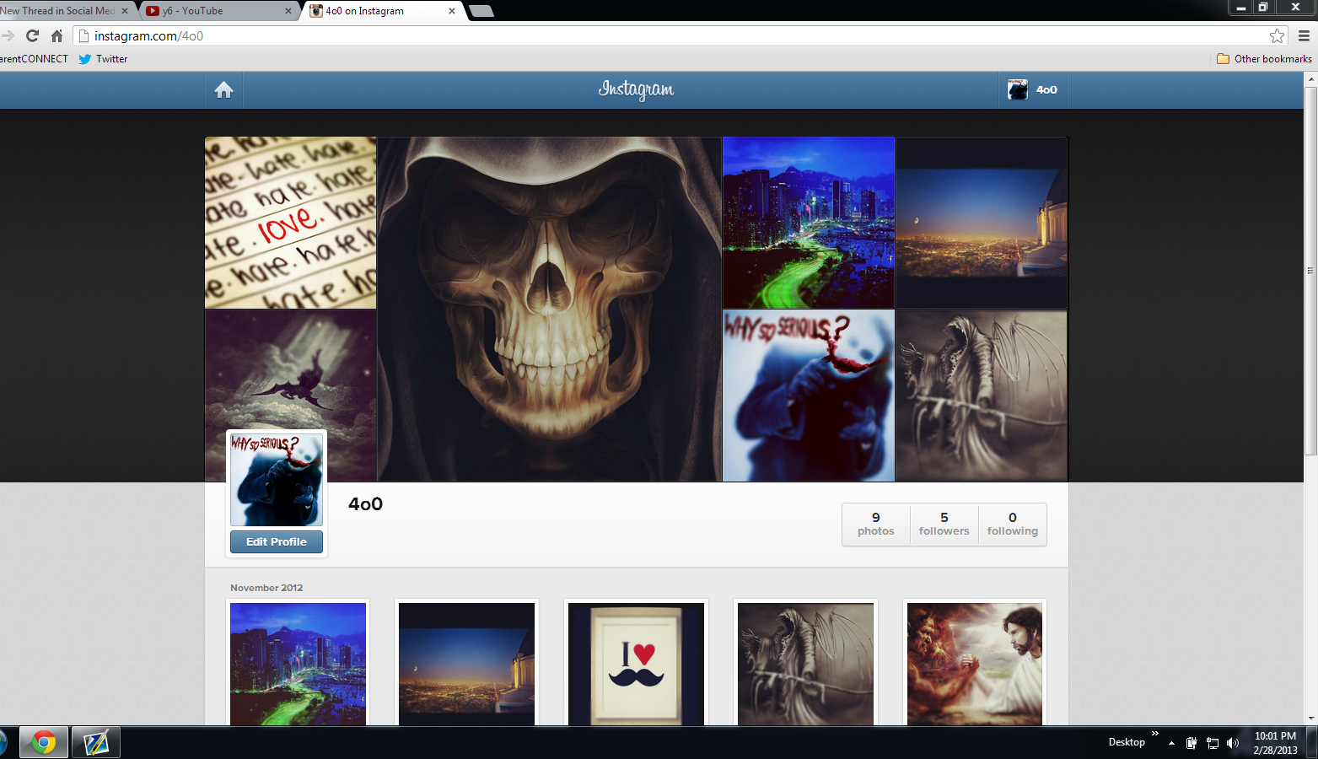Close the y6 - YouTube tab
1318x759 pixels.
pyautogui.click(x=288, y=11)
